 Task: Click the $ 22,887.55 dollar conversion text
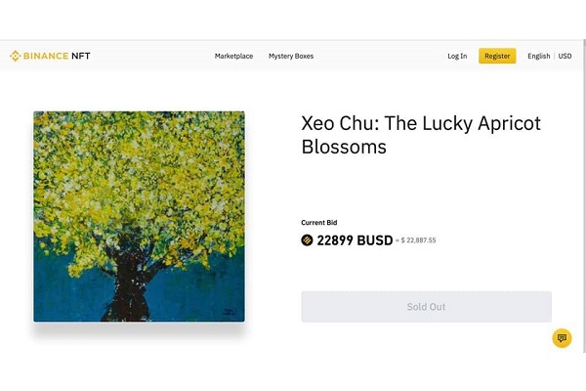418,240
